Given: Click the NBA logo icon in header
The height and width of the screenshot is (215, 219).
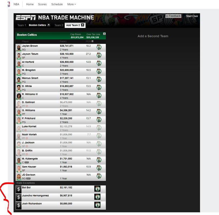Looking at the screenshot, I should point(9,4).
